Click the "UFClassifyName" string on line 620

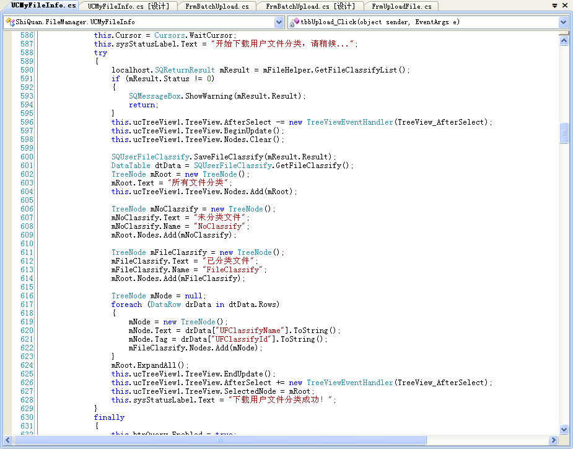point(250,331)
